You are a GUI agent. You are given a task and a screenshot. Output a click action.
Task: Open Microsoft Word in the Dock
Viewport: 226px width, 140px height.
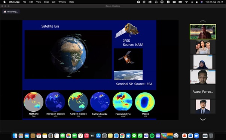[190, 136]
